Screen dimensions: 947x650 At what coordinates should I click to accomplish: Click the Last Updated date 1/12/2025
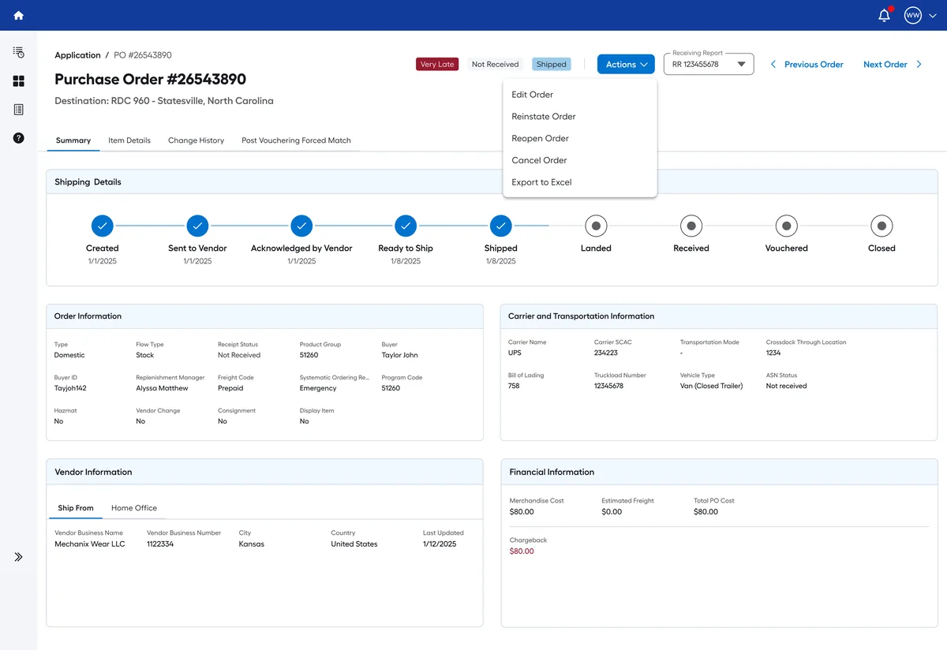440,544
